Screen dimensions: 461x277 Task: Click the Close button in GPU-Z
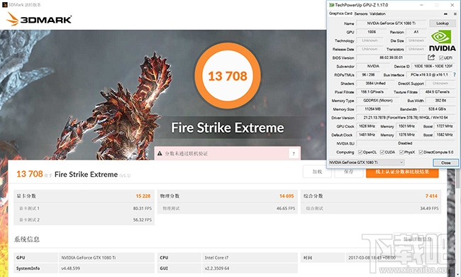coord(445,163)
